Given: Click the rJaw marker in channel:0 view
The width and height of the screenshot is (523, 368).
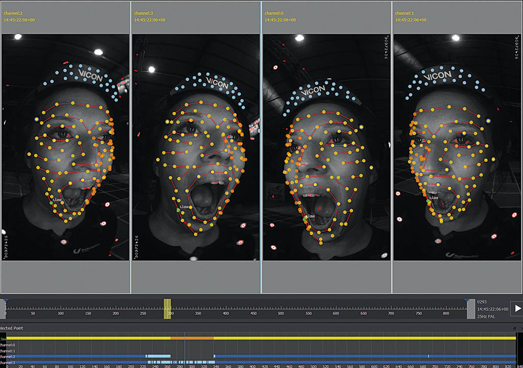Looking at the screenshot, I should coord(304,219).
